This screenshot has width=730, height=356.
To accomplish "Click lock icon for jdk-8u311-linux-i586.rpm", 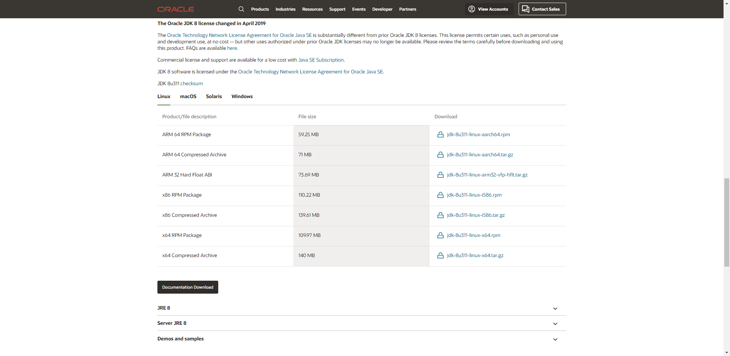I will point(440,195).
